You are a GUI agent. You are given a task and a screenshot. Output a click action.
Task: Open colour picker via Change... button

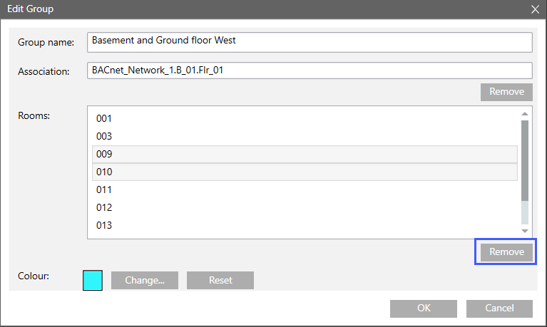pyautogui.click(x=145, y=281)
